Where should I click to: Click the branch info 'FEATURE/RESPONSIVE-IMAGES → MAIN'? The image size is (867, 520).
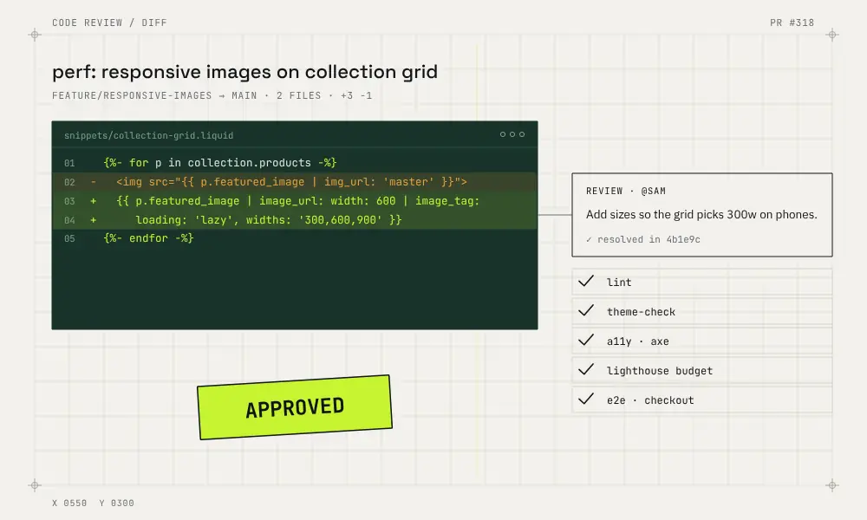click(154, 95)
